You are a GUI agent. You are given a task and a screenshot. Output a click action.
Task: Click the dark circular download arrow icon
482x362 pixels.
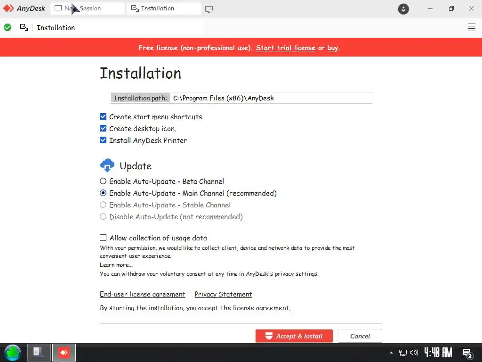coord(403,8)
